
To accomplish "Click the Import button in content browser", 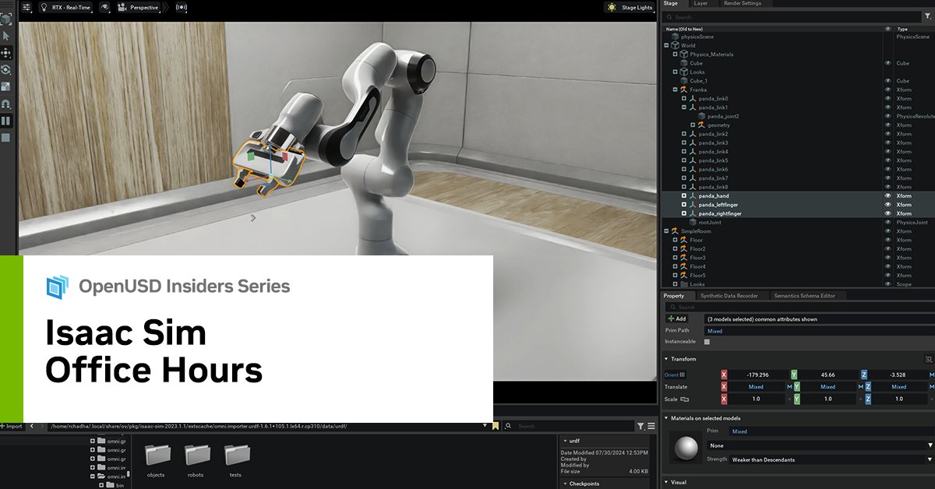I will (12, 426).
